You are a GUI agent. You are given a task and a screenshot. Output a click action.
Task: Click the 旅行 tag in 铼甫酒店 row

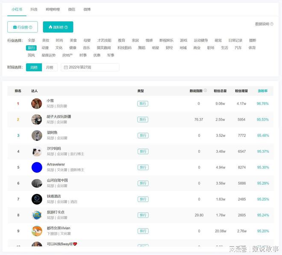pos(143,199)
